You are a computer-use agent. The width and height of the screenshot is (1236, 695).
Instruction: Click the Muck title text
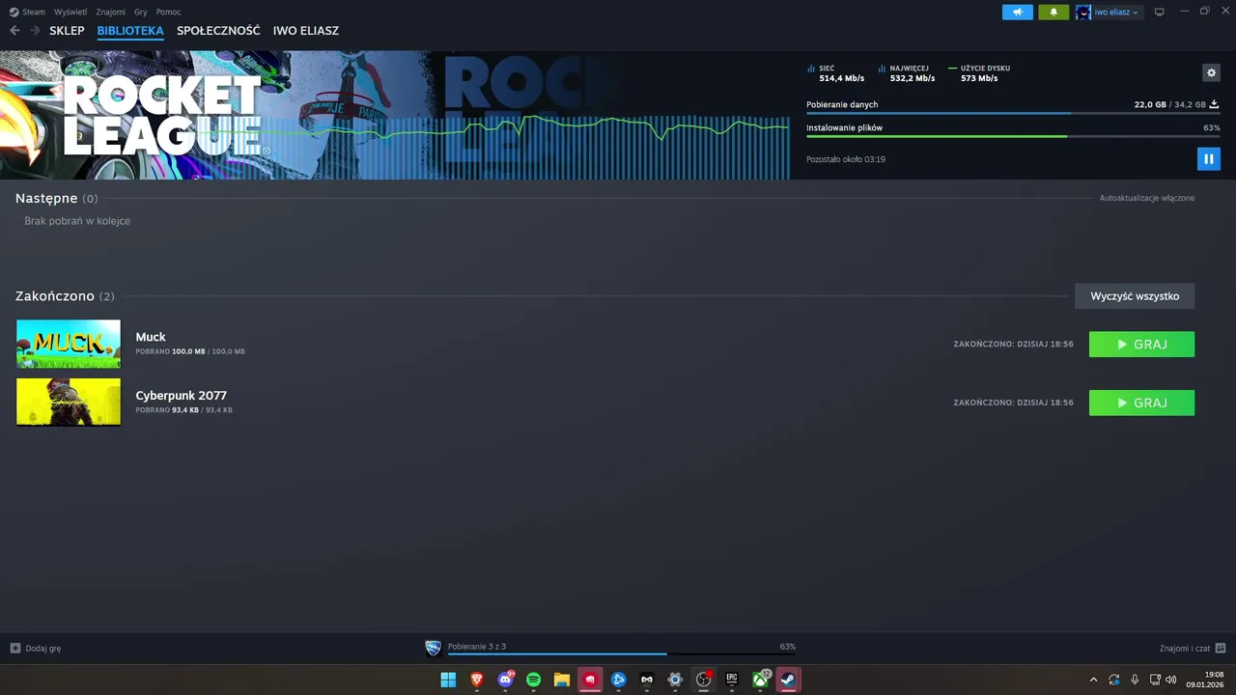click(151, 337)
